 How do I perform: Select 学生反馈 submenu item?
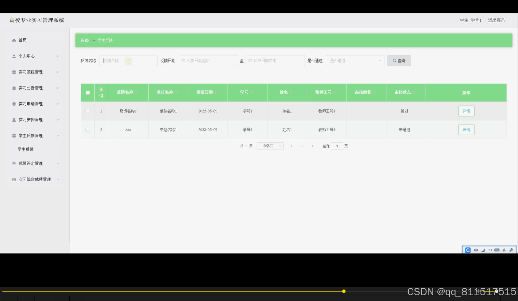(x=26, y=149)
